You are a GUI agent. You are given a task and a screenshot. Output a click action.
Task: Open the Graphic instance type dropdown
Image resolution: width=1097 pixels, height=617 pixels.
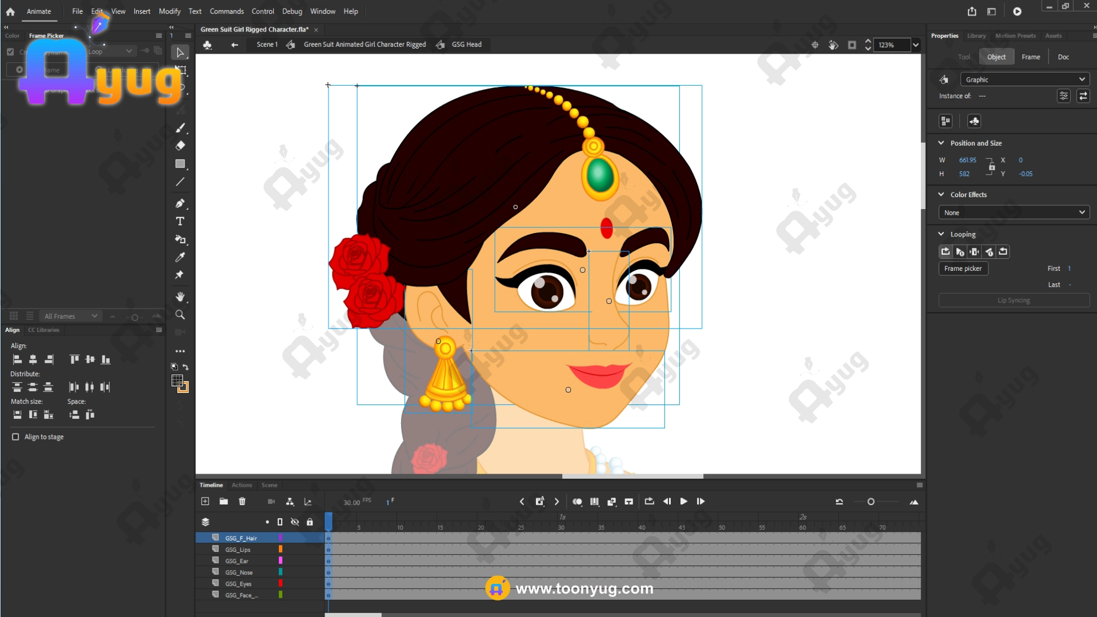click(x=1025, y=79)
